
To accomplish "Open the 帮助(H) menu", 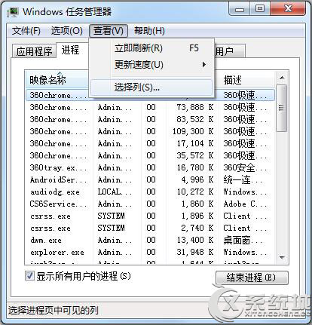I will [x=149, y=31].
